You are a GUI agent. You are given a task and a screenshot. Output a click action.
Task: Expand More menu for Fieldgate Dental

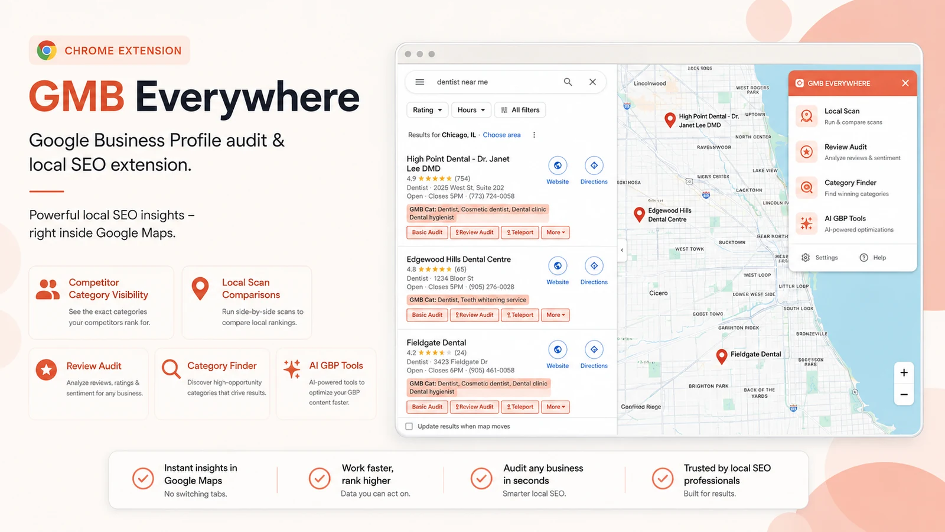click(x=555, y=407)
